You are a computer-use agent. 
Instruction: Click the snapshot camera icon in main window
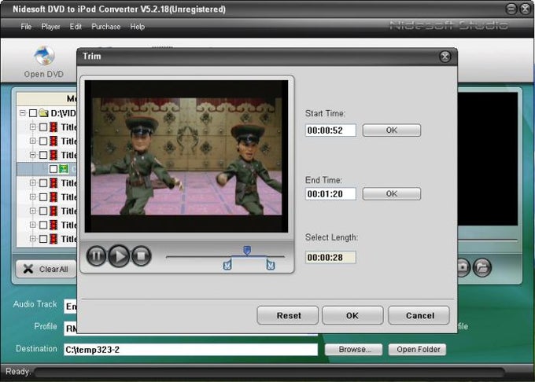point(463,267)
